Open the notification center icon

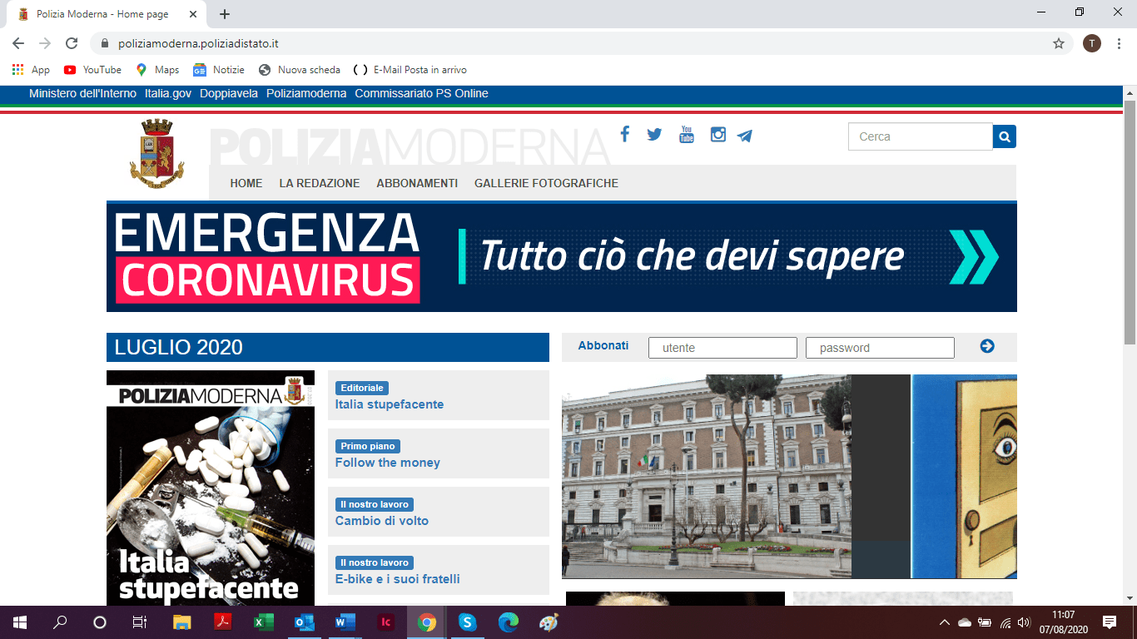click(1110, 622)
